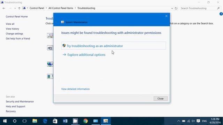This screenshot has height=125, width=223.
Task: Open the Windows Start menu
Action: click(x=5, y=121)
